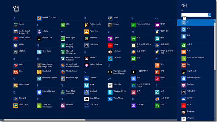Image resolution: width=217 pixels, height=122 pixels.
Task: Click the magnifier search button
Action: 209,15
